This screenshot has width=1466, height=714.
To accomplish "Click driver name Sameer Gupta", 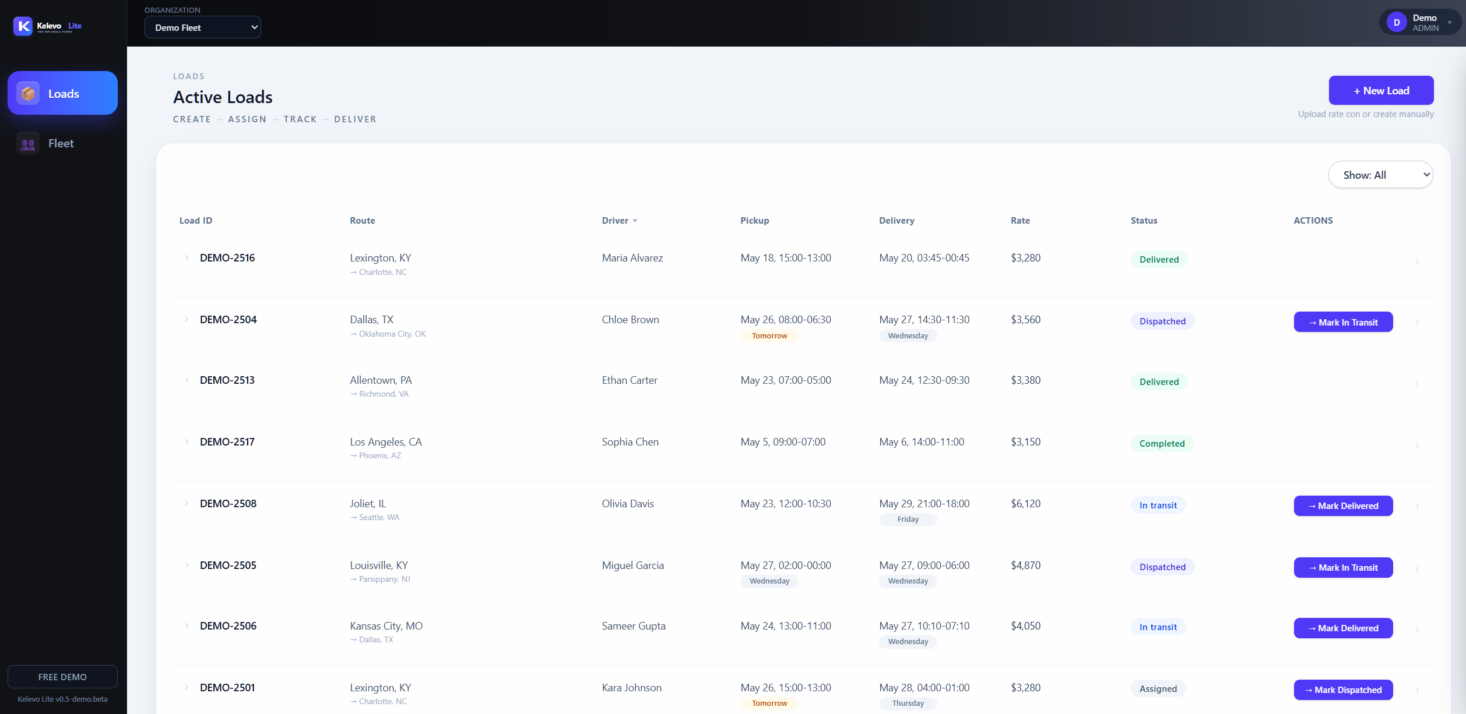I will point(634,626).
